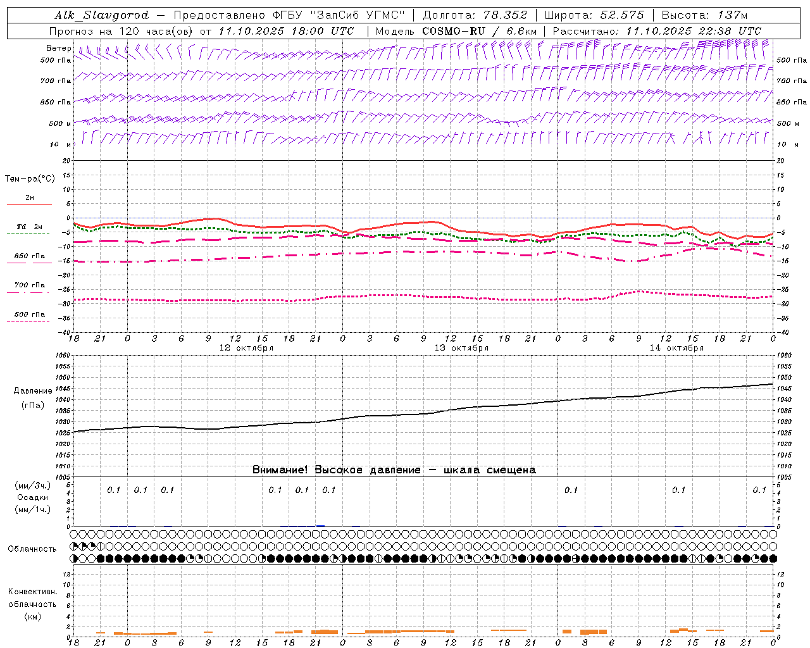The width and height of the screenshot is (810, 648).
Task: Click the ФГБУ "ЗапСиб УГМС" provider text
Action: (340, 15)
